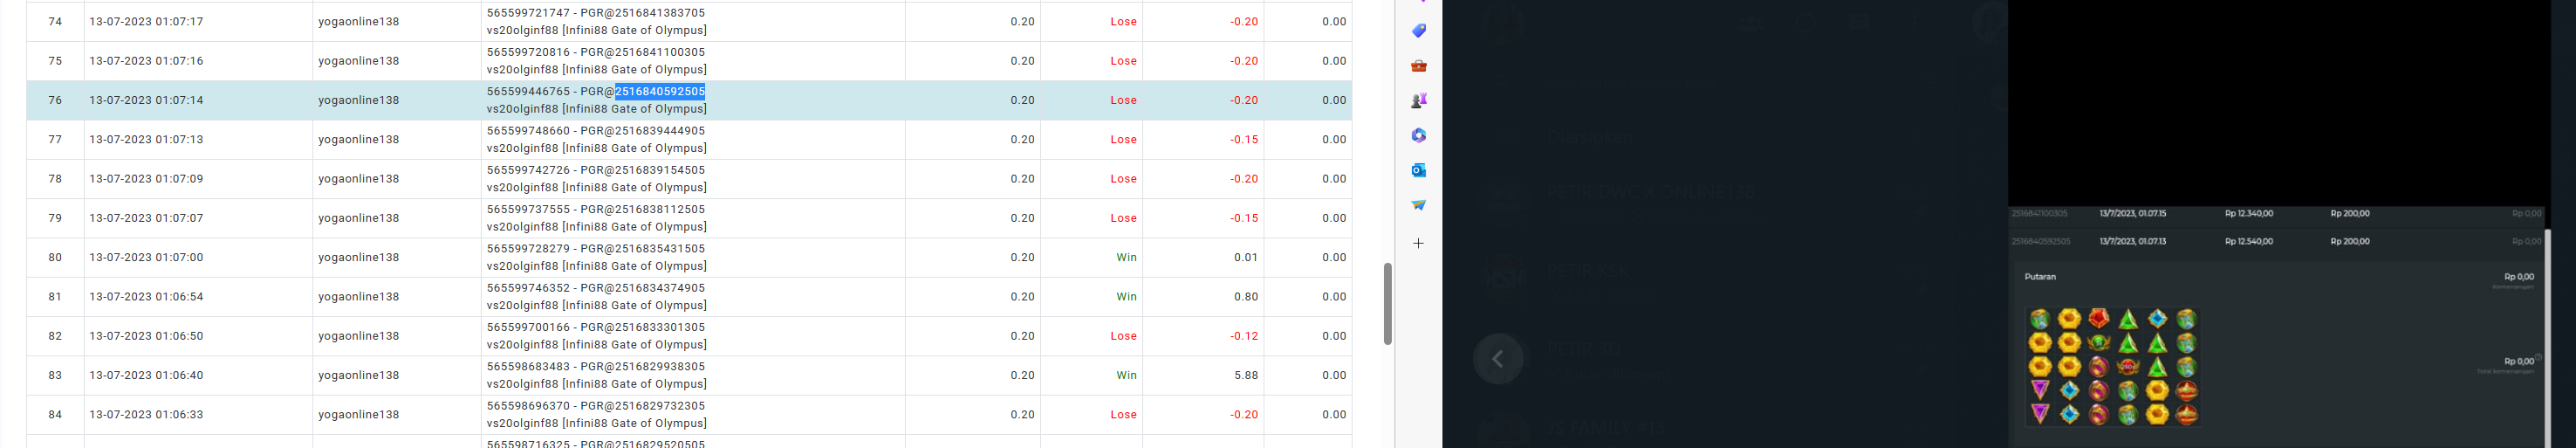Click win amount 5.88 in row 83
Image resolution: width=2576 pixels, height=448 pixels.
tap(1246, 375)
